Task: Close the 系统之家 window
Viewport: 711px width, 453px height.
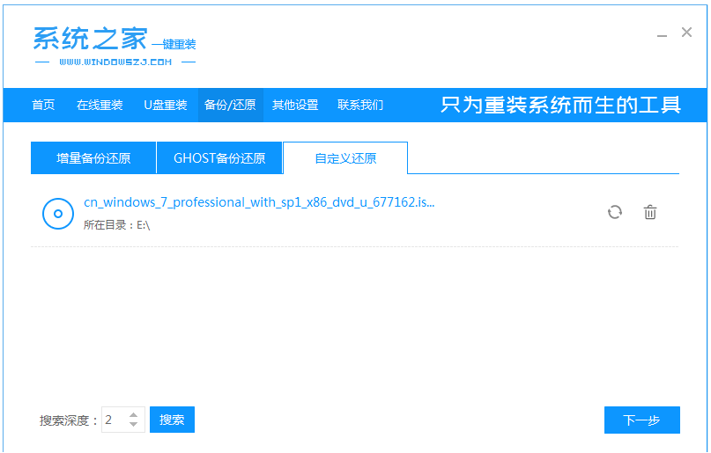Action: [x=686, y=33]
